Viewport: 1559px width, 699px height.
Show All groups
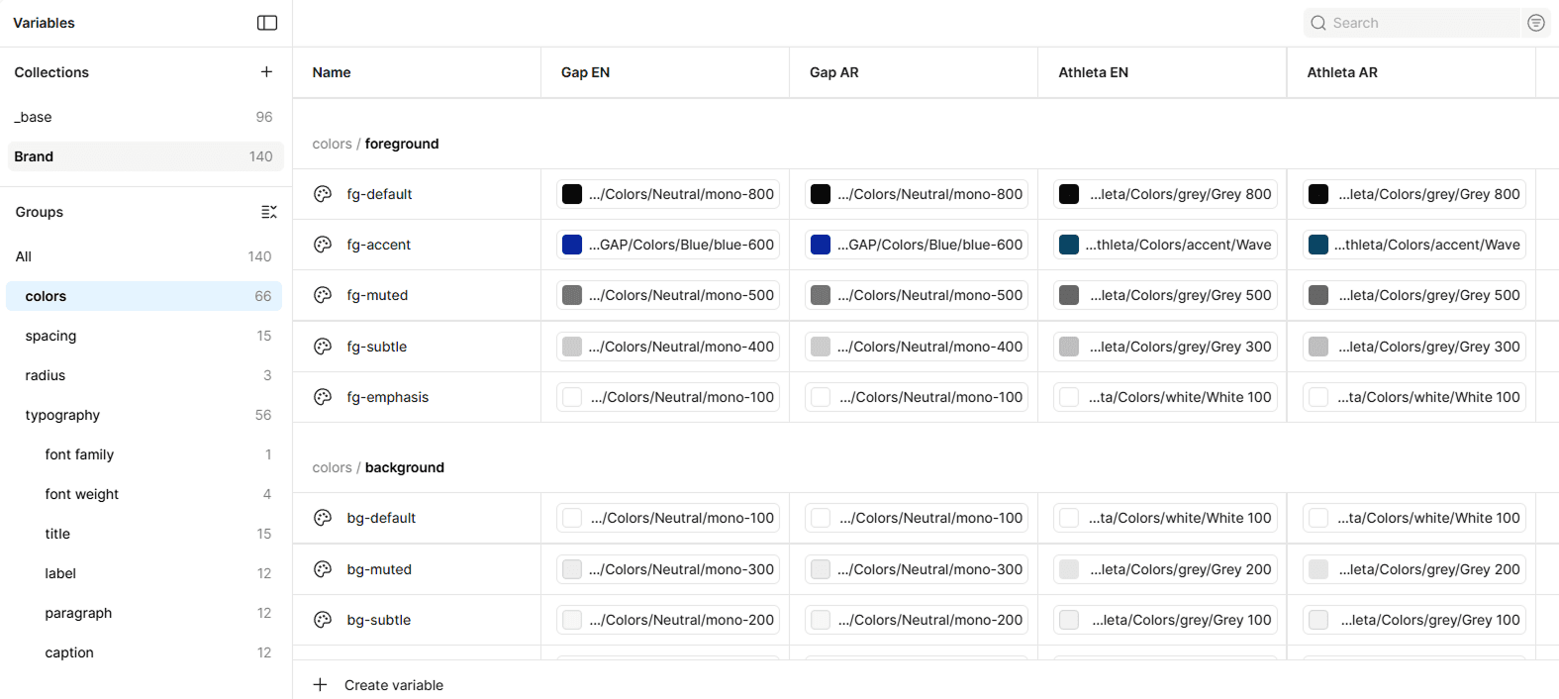[x=146, y=256]
